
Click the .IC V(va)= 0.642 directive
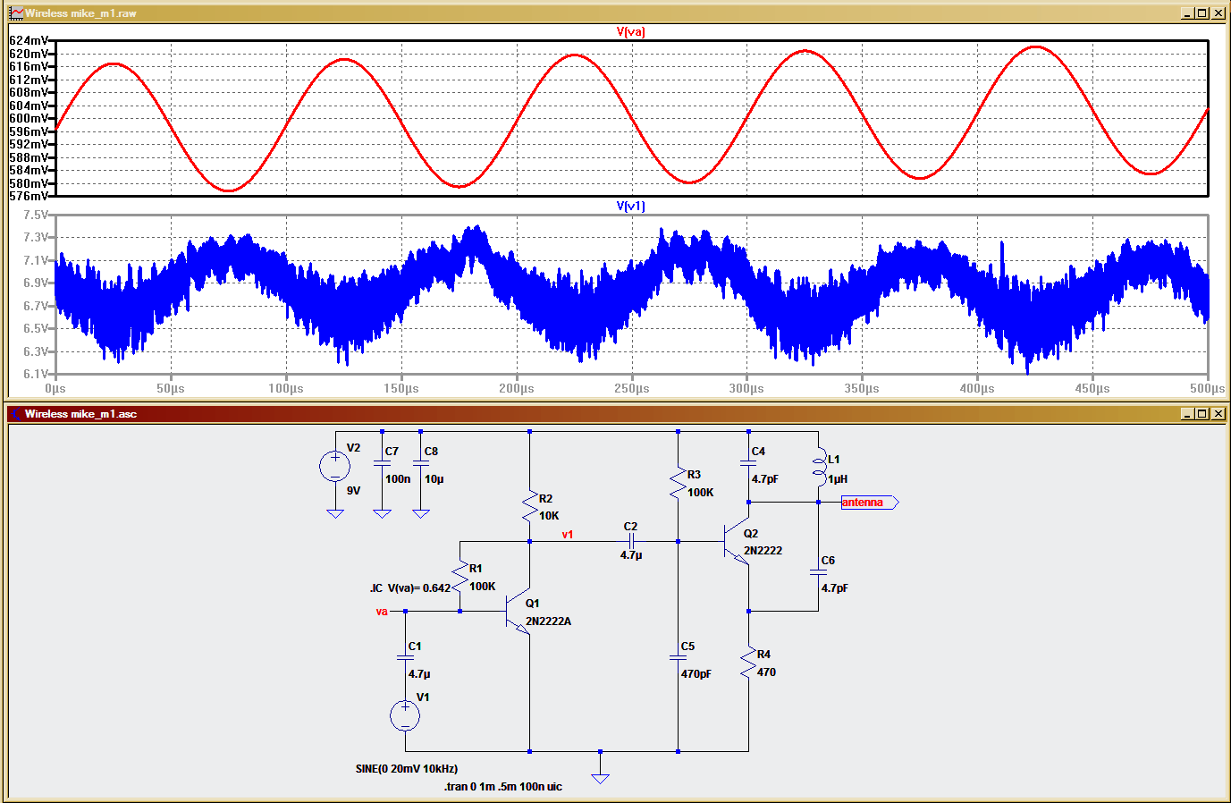[410, 588]
